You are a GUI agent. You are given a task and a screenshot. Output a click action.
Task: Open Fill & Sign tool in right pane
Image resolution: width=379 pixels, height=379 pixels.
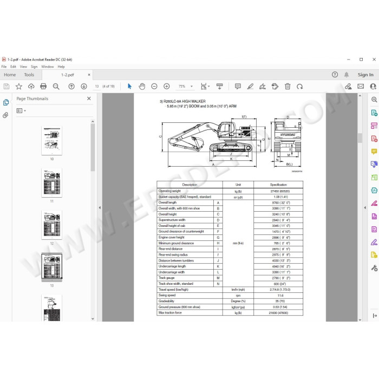[374, 242]
